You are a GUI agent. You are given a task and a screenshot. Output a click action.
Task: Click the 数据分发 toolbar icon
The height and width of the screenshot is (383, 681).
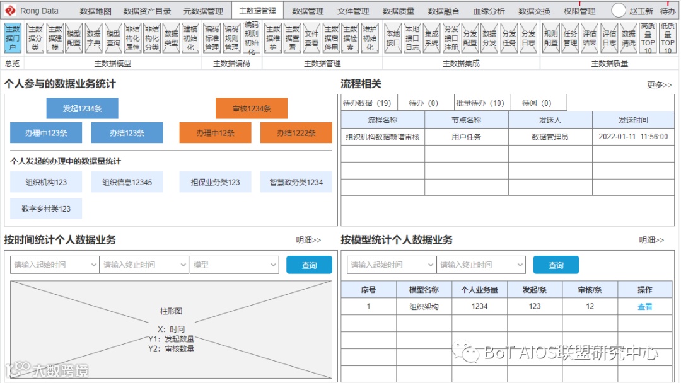pyautogui.click(x=489, y=38)
